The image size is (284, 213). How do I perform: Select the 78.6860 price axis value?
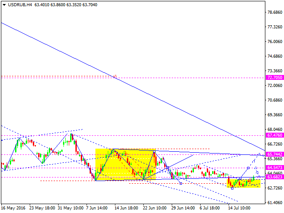coord(275,12)
